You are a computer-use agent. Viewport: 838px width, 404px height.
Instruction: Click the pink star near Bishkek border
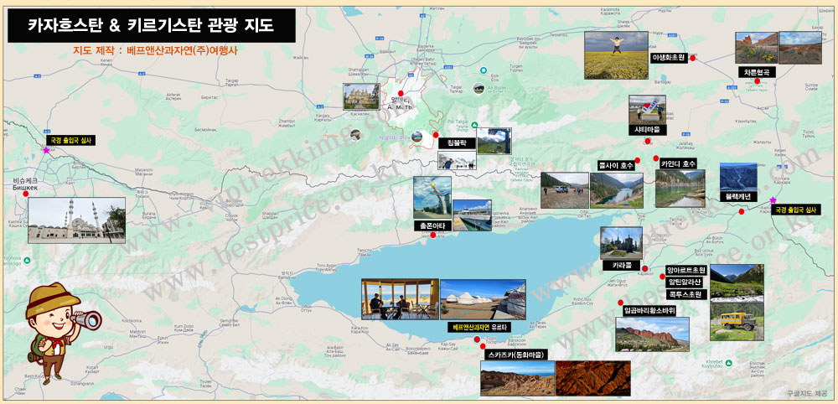click(x=46, y=151)
